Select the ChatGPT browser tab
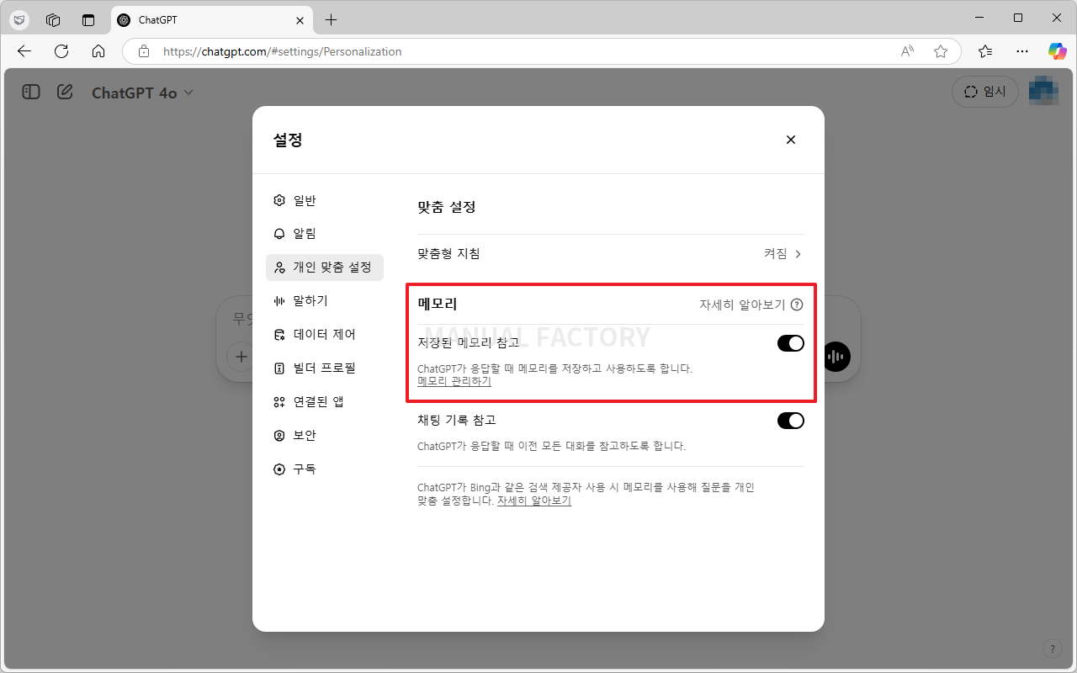Image resolution: width=1077 pixels, height=673 pixels. (x=212, y=20)
